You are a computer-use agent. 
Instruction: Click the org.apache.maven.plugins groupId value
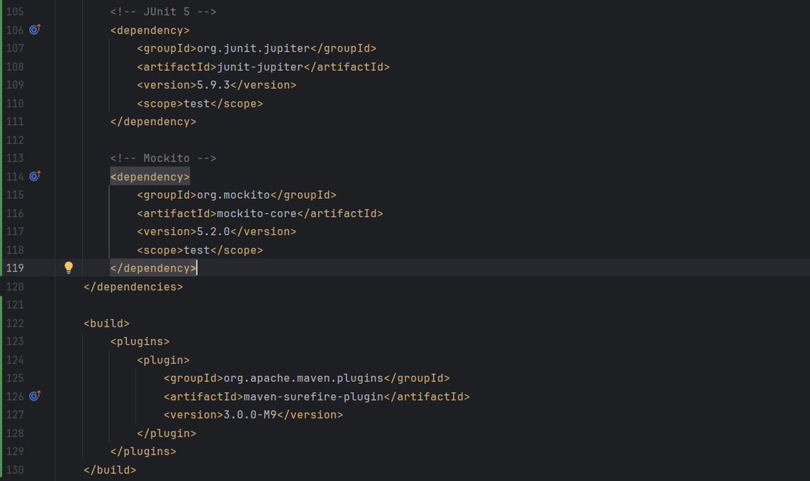tap(303, 378)
